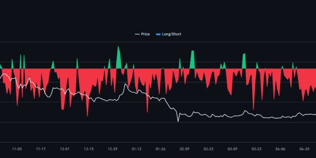Image resolution: width=316 pixels, height=158 pixels.
Task: Select the 12-15 date label
Action: click(88, 149)
